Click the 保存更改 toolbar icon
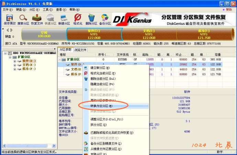 click(x=10, y=20)
